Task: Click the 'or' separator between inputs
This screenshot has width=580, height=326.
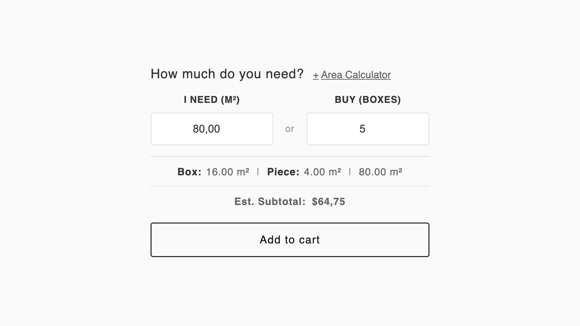Action: coord(290,129)
